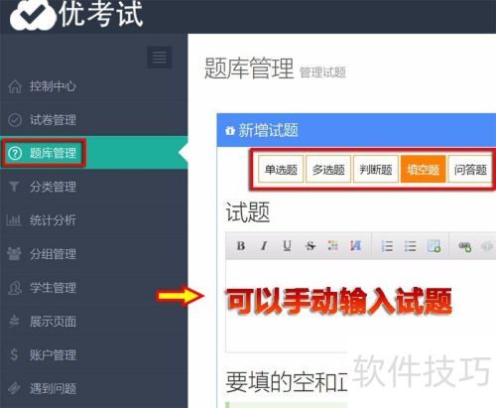Click the 题库管理 page heading
Image resolution: width=496 pixels, height=408 pixels.
tap(249, 68)
